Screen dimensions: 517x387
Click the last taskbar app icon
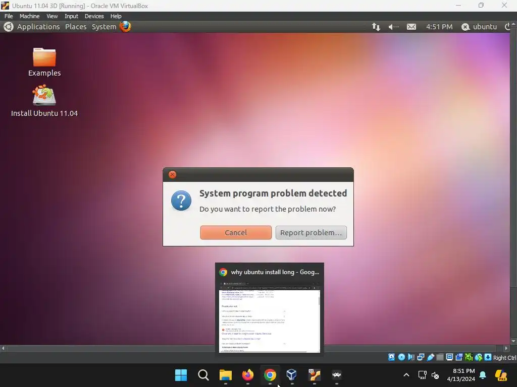pos(336,375)
